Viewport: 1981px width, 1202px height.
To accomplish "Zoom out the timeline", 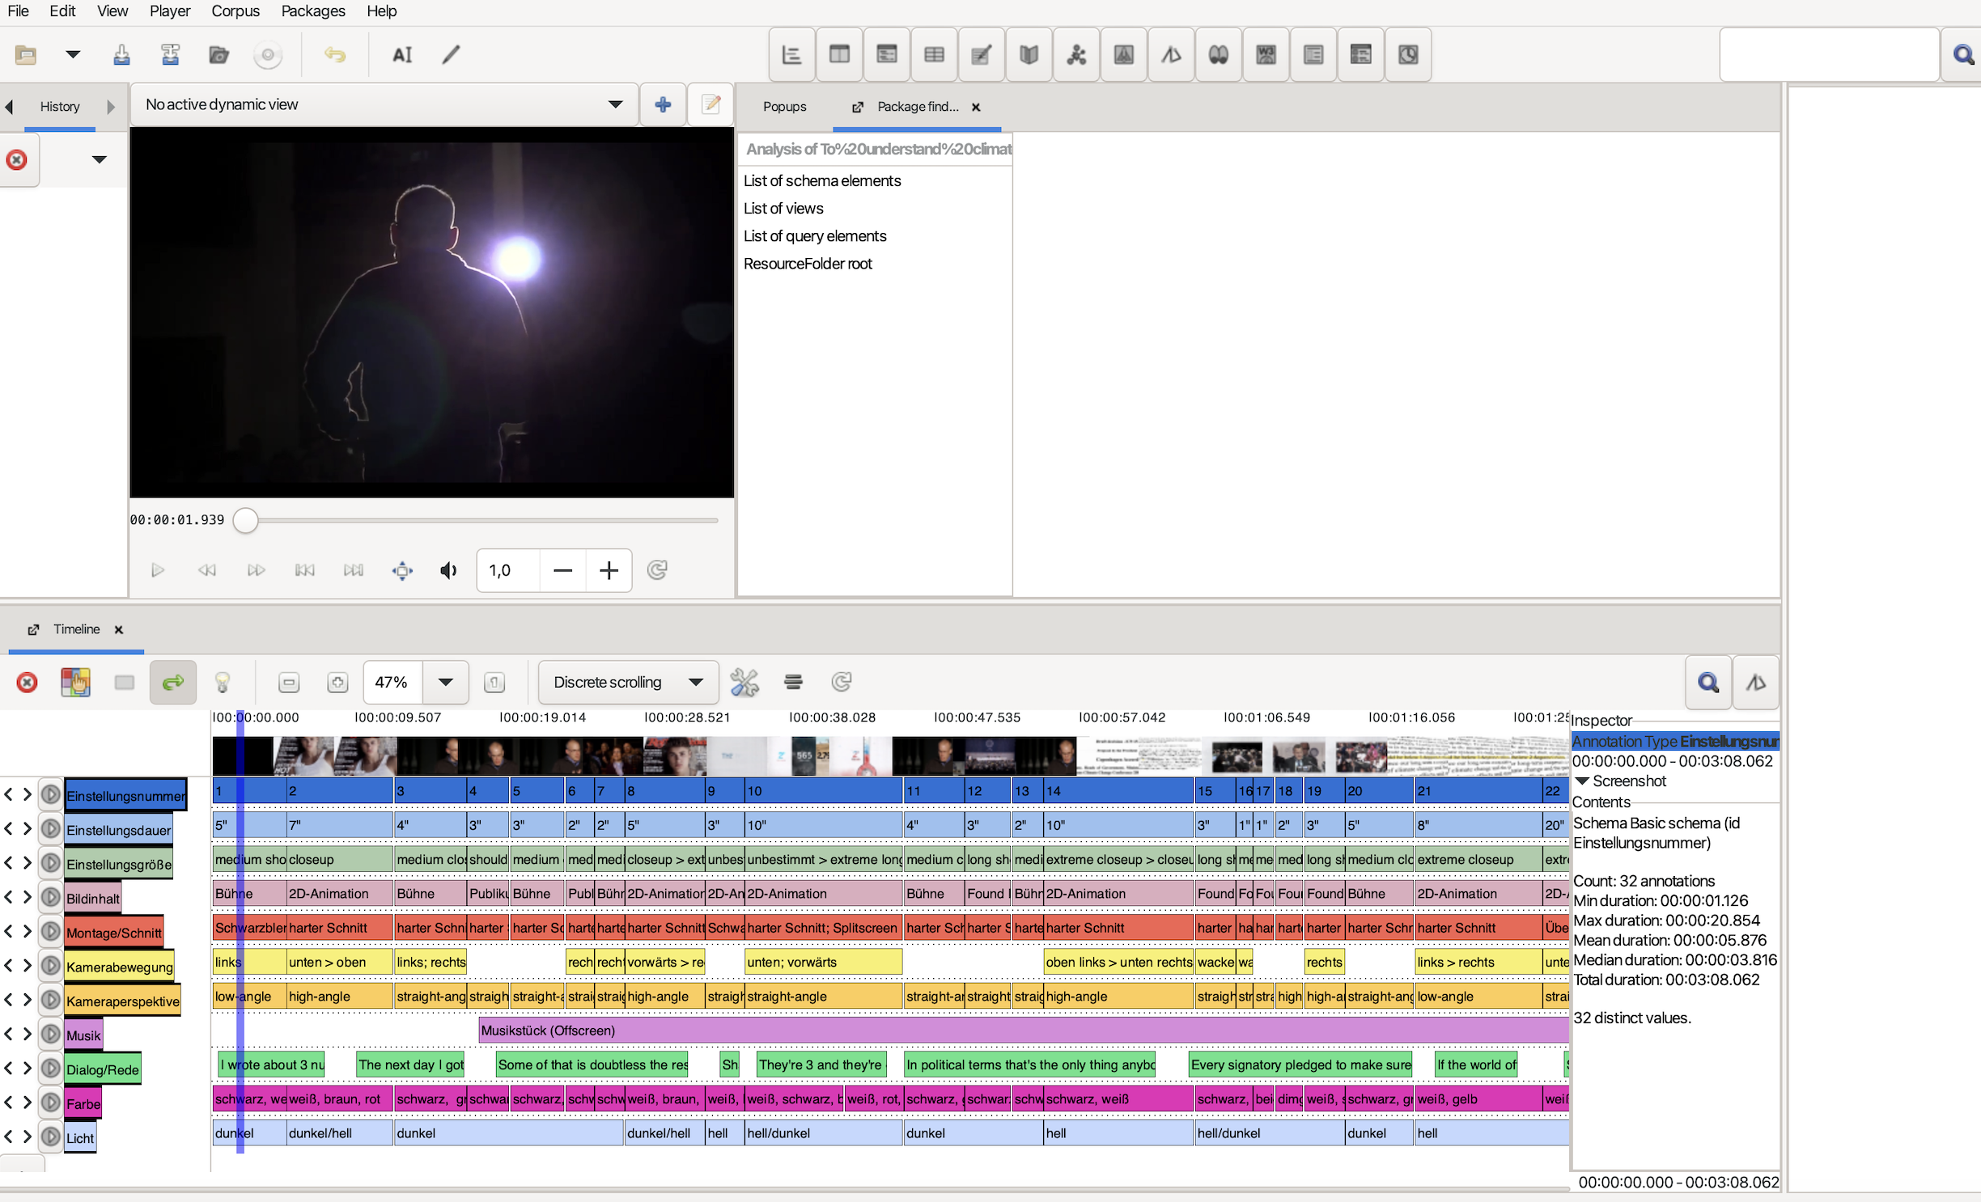I will [289, 682].
